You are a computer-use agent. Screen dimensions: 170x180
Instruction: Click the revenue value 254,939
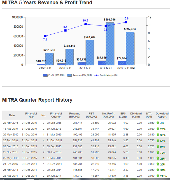point(77,141)
